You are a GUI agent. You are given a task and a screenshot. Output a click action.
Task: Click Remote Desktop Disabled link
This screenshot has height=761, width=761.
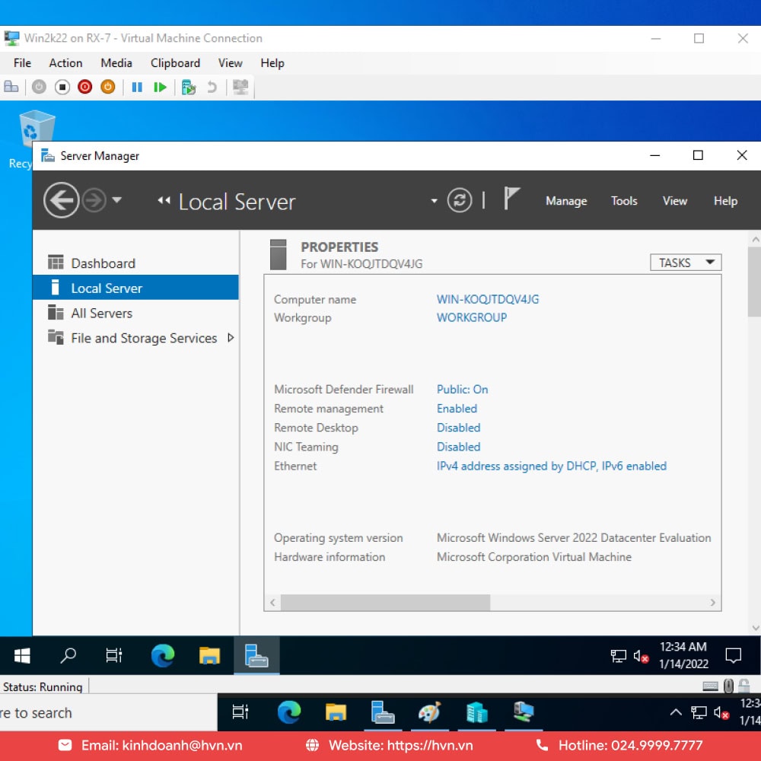tap(458, 428)
